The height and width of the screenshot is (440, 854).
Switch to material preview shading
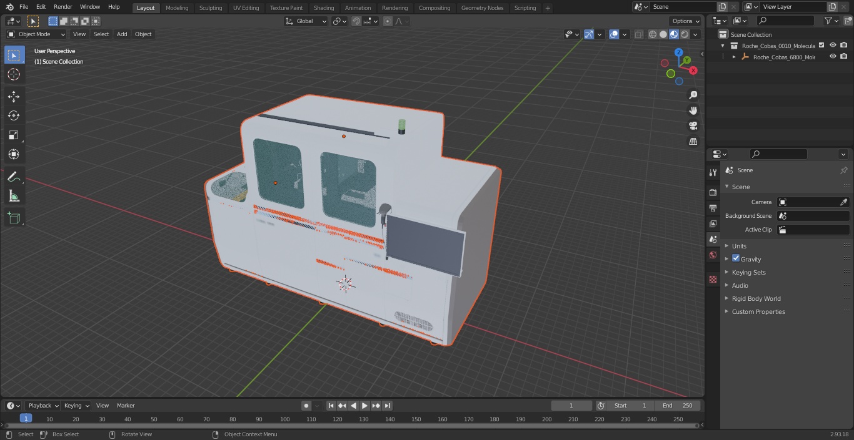(x=674, y=34)
